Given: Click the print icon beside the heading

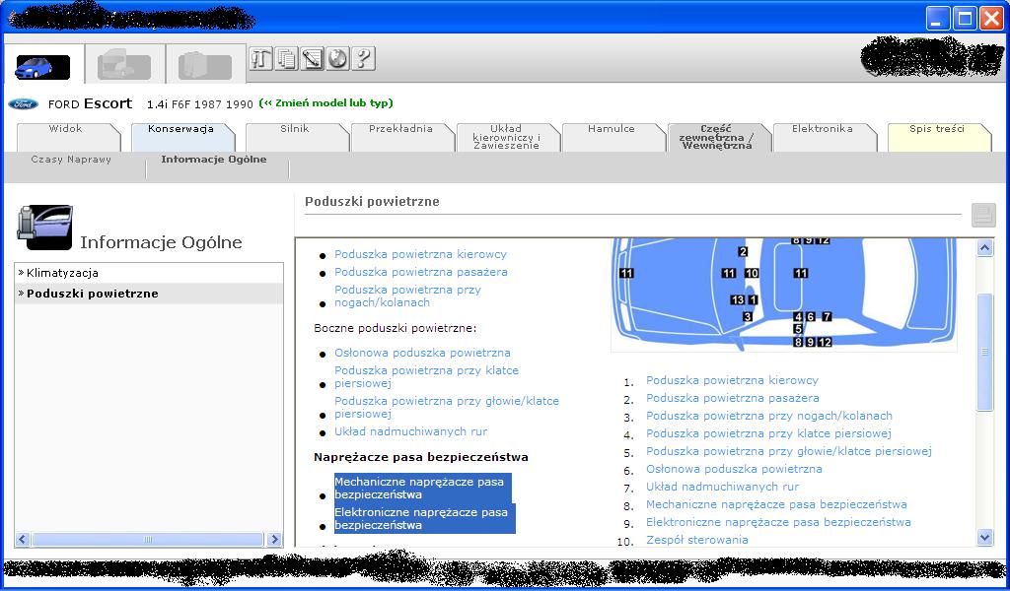Looking at the screenshot, I should (x=982, y=215).
